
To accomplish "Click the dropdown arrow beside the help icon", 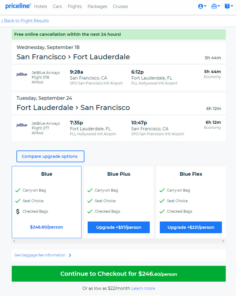I will [232, 6].
